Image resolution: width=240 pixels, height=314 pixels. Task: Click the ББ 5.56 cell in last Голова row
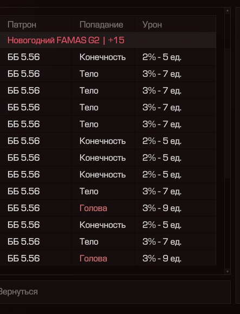point(24,258)
